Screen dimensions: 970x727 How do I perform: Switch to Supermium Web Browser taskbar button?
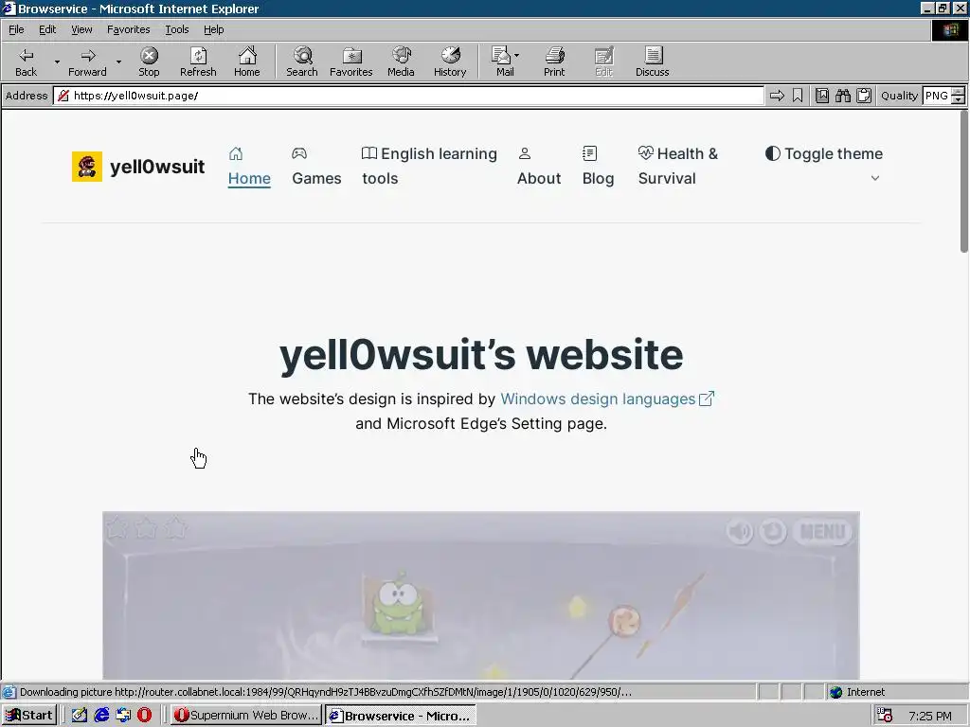246,716
